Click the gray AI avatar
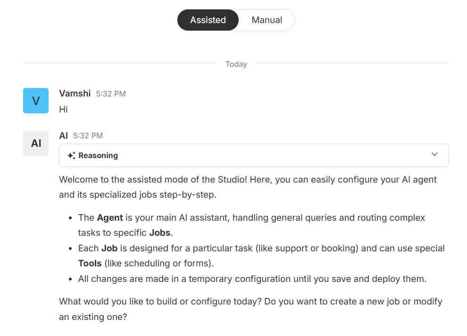The image size is (467, 336). (x=36, y=143)
